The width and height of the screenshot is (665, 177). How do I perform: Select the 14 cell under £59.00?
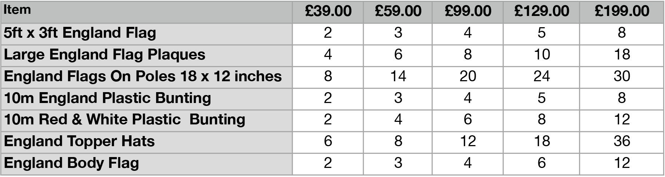click(398, 77)
